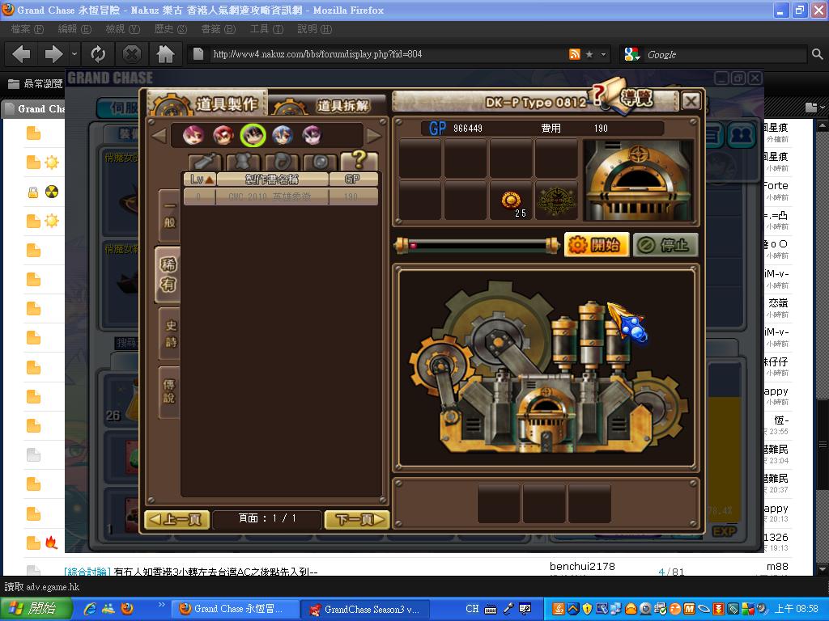The width and height of the screenshot is (829, 621).
Task: Switch to the 道具製作 tab
Action: coord(207,103)
